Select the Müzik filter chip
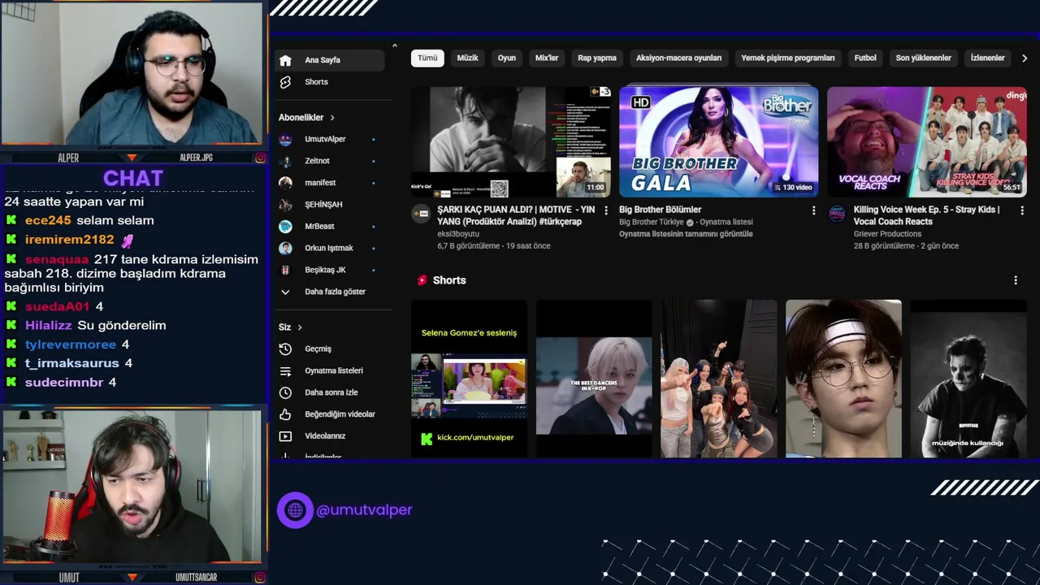 [467, 58]
